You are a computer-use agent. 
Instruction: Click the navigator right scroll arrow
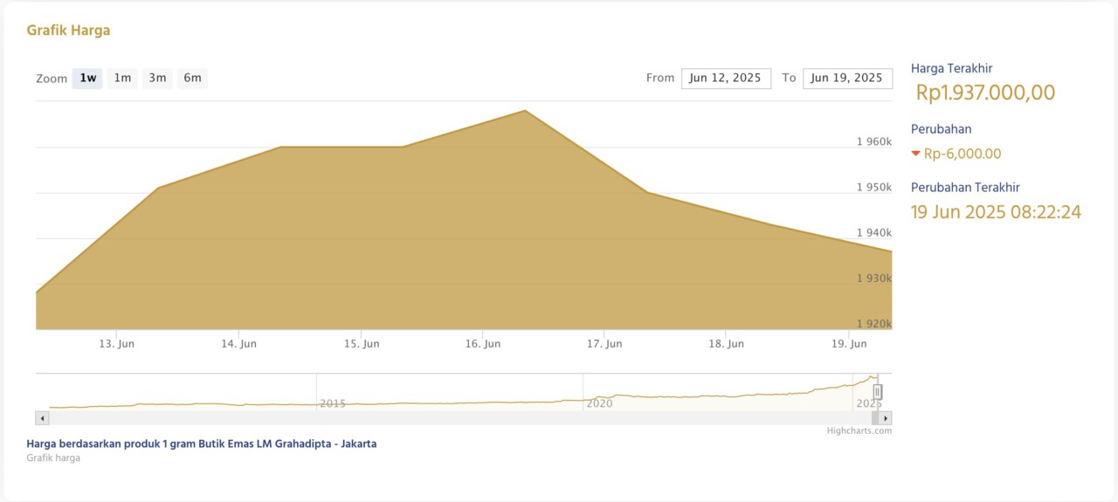pyautogui.click(x=886, y=418)
